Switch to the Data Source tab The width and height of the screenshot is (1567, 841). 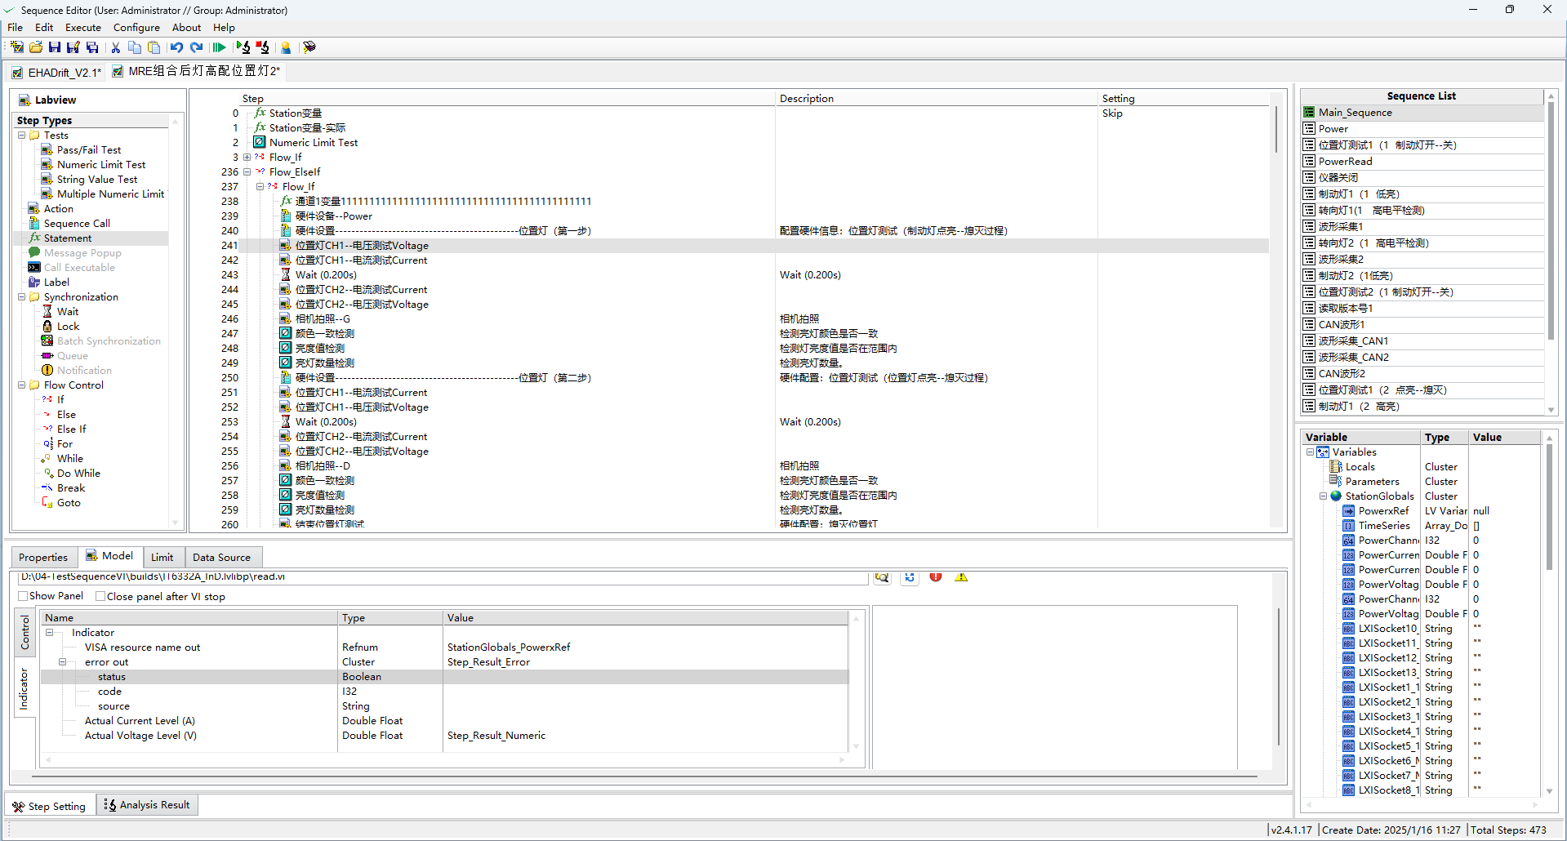tap(222, 557)
